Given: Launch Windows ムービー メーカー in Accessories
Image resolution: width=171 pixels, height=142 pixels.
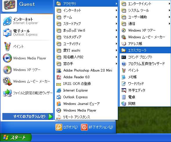Looking at the screenshot, I should click(145, 37).
